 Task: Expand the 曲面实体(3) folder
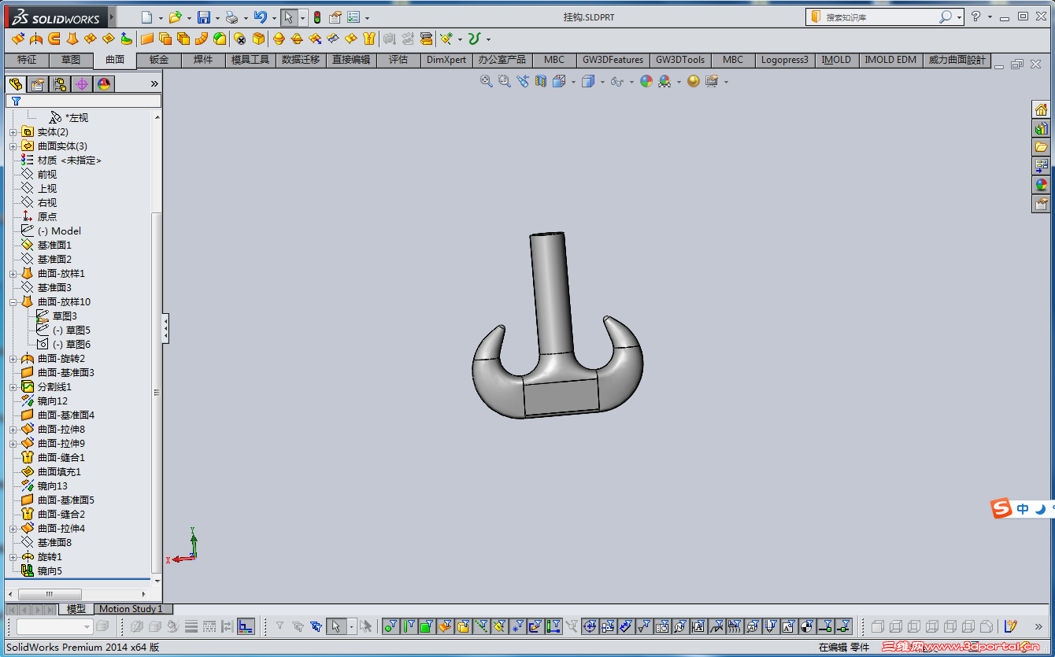(x=13, y=146)
